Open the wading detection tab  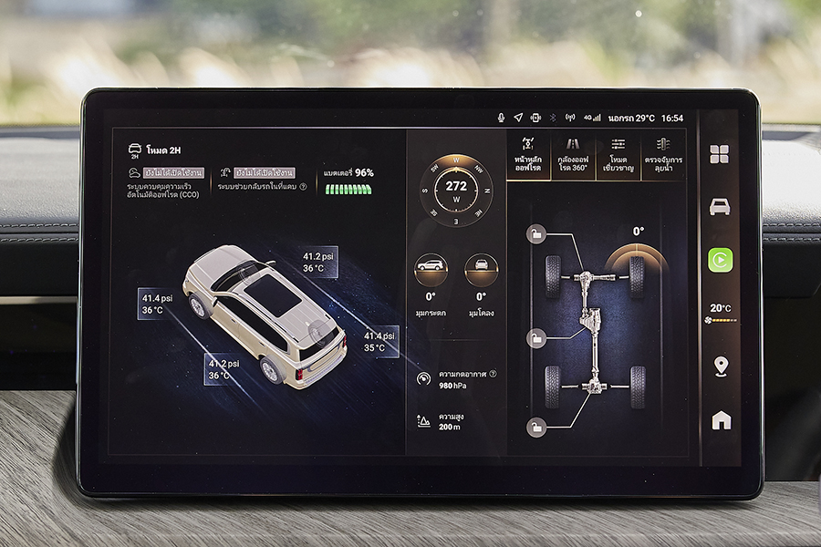point(663,155)
